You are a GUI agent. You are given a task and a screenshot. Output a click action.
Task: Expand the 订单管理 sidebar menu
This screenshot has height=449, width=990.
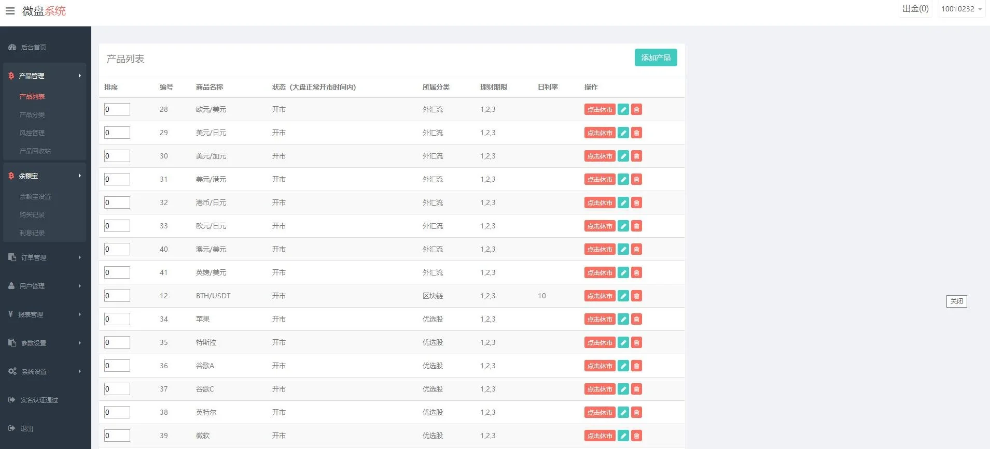(45, 257)
